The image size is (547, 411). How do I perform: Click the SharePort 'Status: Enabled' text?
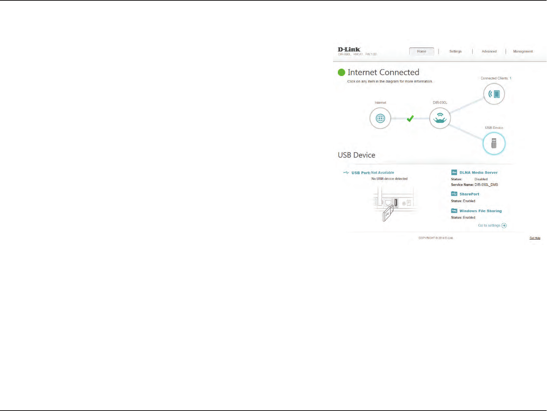[463, 201]
